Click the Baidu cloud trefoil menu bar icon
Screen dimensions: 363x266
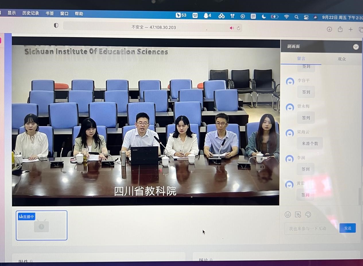(x=221, y=16)
